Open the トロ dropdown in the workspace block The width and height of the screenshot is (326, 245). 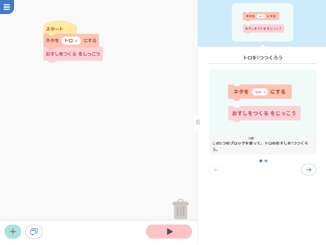click(x=71, y=40)
